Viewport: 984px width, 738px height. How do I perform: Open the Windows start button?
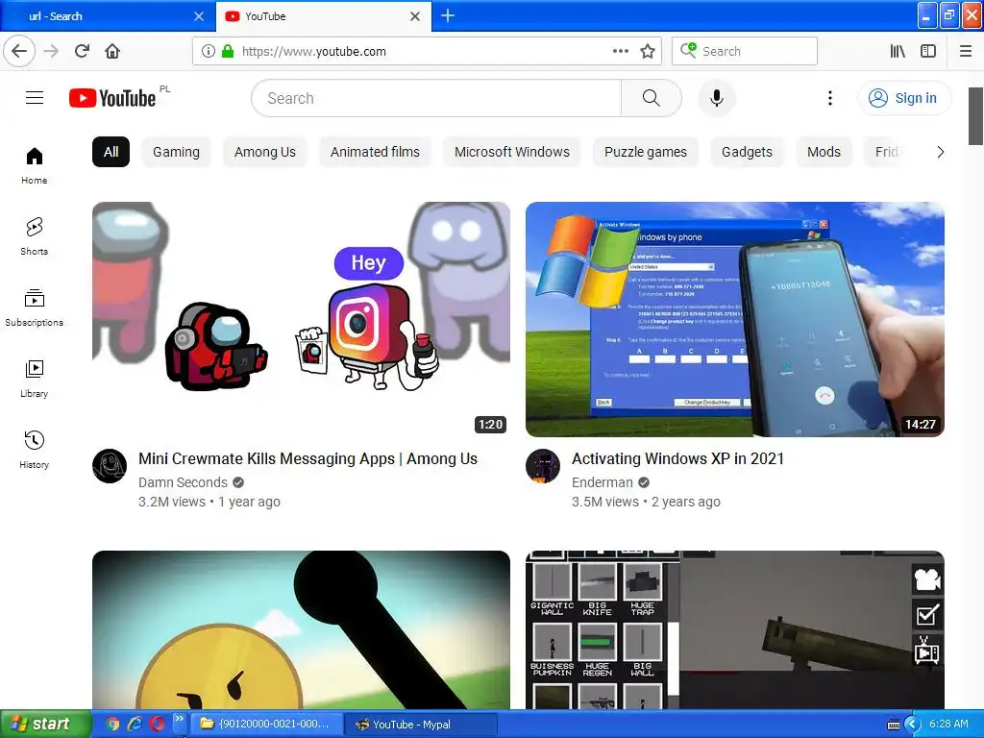(46, 724)
